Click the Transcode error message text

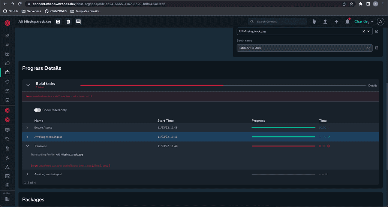70,166
